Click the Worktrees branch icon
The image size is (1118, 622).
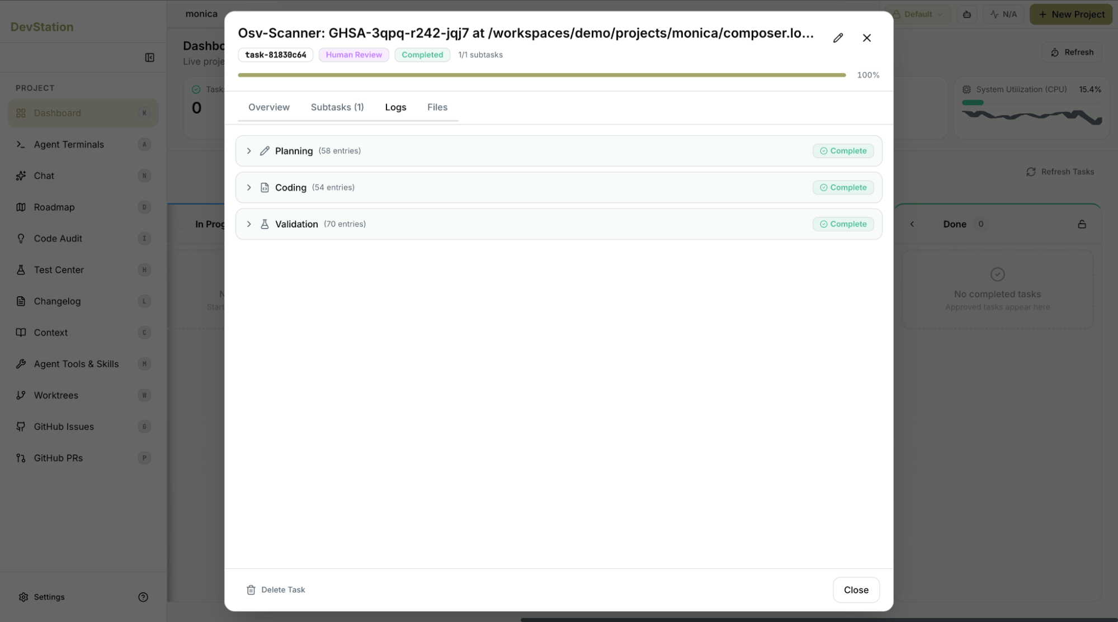[21, 395]
